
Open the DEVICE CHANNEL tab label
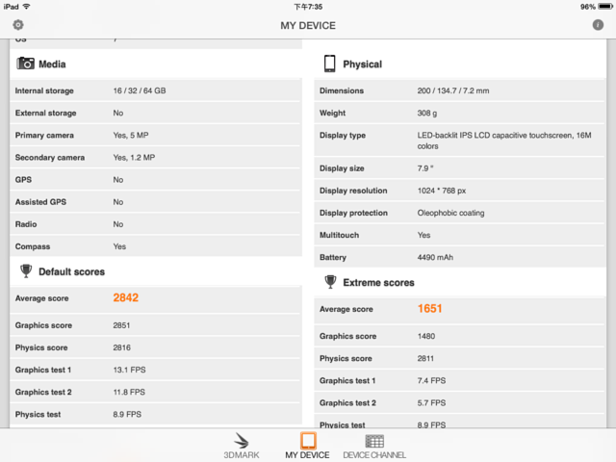pyautogui.click(x=374, y=455)
